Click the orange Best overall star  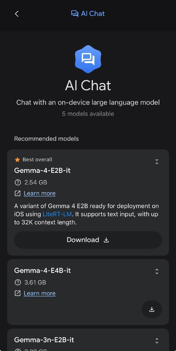[x=17, y=160]
